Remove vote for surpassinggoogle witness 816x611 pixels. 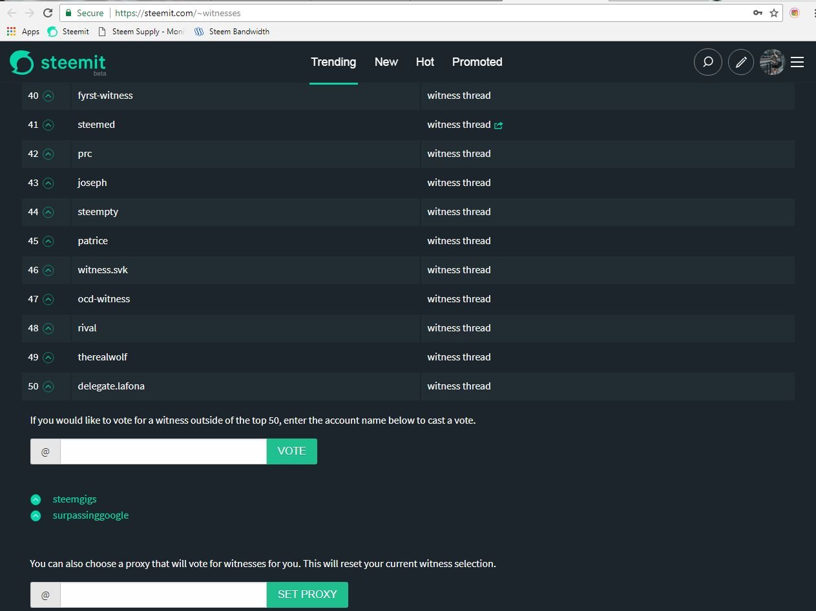pos(36,515)
